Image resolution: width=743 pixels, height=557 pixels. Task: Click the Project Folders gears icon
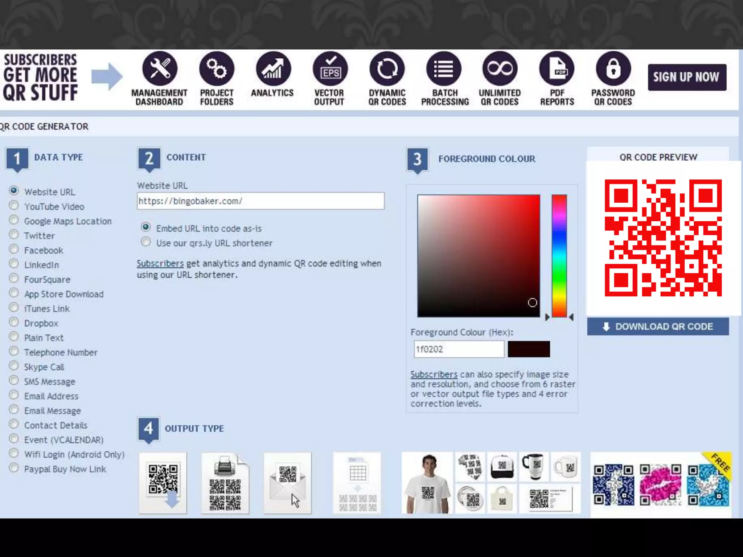(217, 69)
